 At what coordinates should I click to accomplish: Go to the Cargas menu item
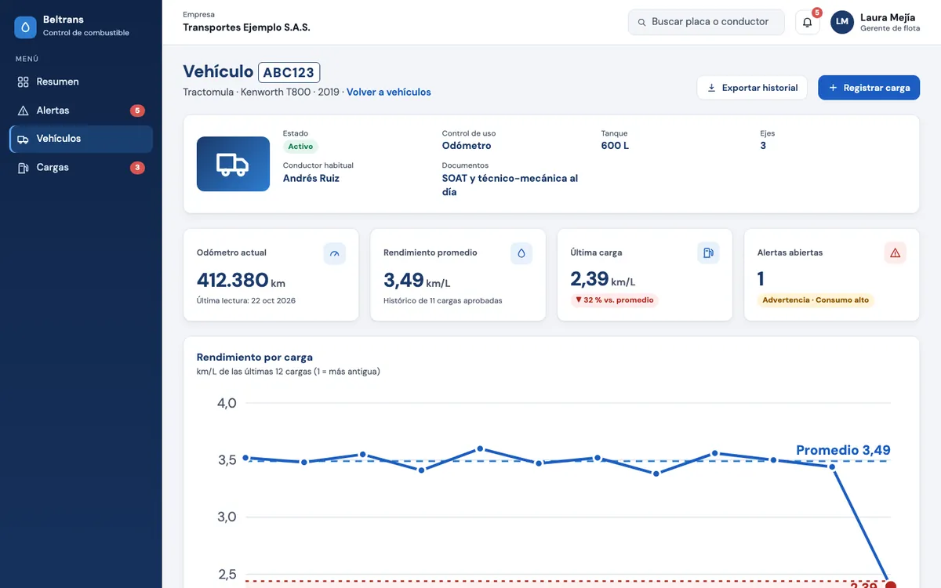pos(81,168)
